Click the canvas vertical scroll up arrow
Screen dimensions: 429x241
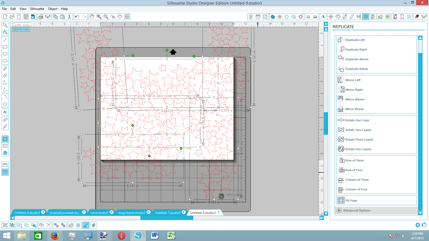click(x=326, y=29)
